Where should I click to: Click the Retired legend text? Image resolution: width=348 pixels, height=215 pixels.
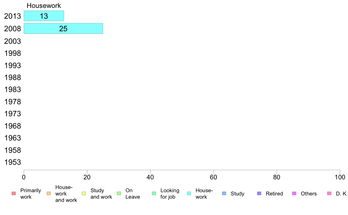pyautogui.click(x=274, y=193)
